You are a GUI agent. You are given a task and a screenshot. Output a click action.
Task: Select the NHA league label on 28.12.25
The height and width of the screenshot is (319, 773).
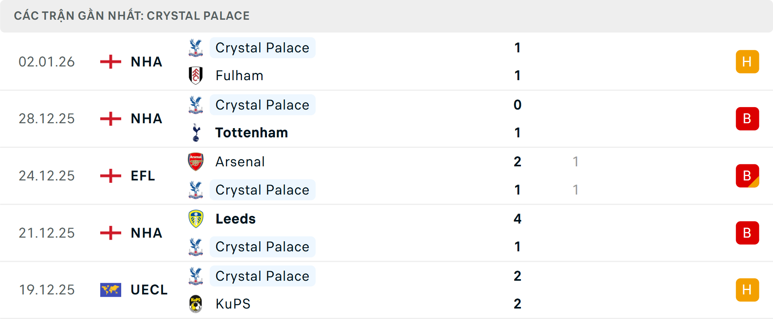[146, 119]
